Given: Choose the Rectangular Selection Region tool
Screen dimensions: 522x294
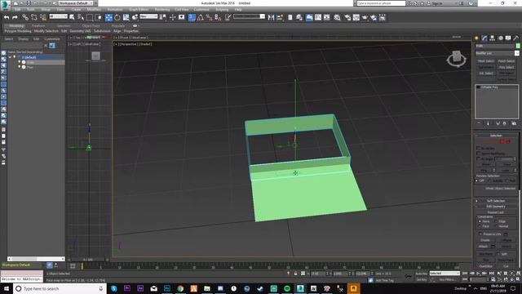Looking at the screenshot, I should [x=90, y=17].
